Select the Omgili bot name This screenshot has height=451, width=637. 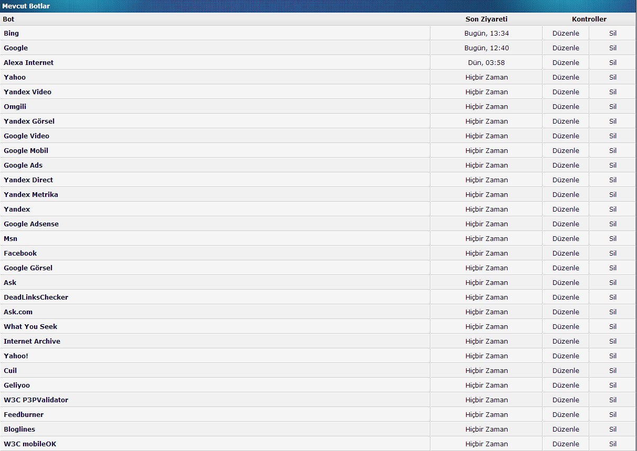pos(15,106)
